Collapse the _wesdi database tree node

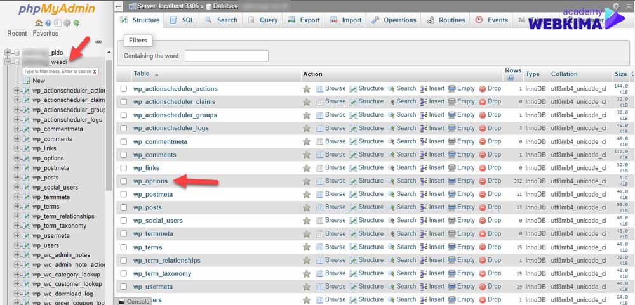pyautogui.click(x=7, y=62)
